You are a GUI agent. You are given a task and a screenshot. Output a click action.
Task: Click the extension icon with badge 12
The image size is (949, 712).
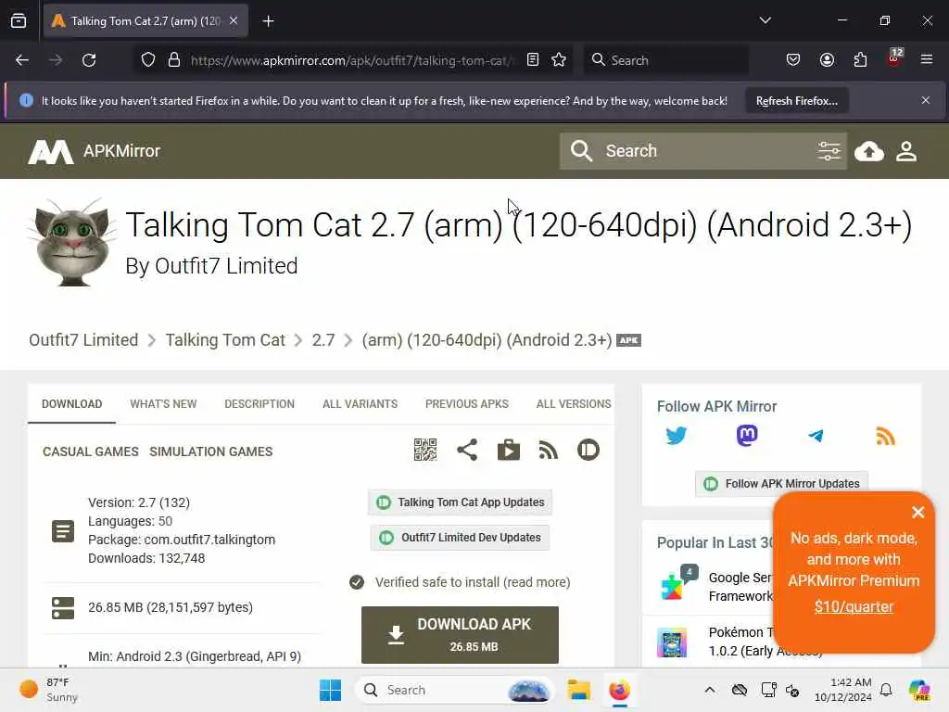(893, 58)
